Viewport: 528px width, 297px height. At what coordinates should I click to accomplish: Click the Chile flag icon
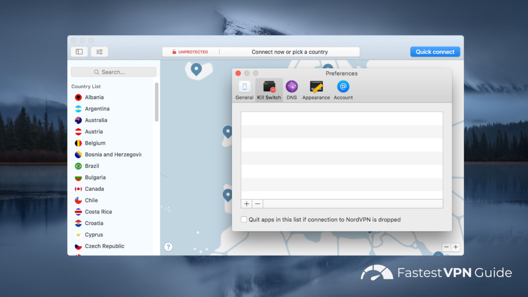[78, 200]
